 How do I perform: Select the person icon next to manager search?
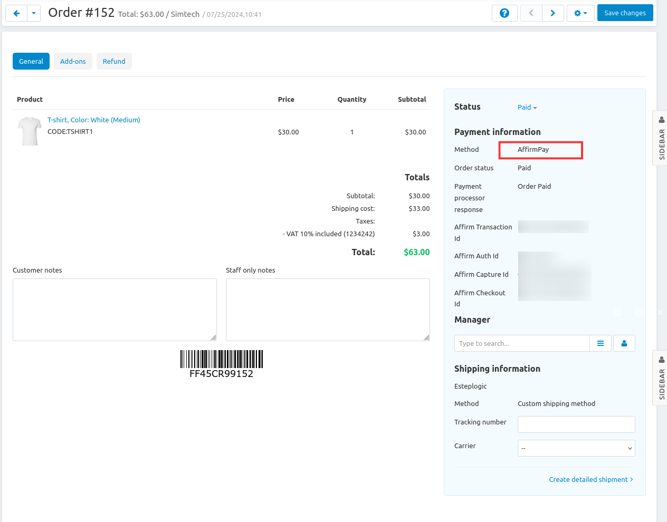pos(624,343)
